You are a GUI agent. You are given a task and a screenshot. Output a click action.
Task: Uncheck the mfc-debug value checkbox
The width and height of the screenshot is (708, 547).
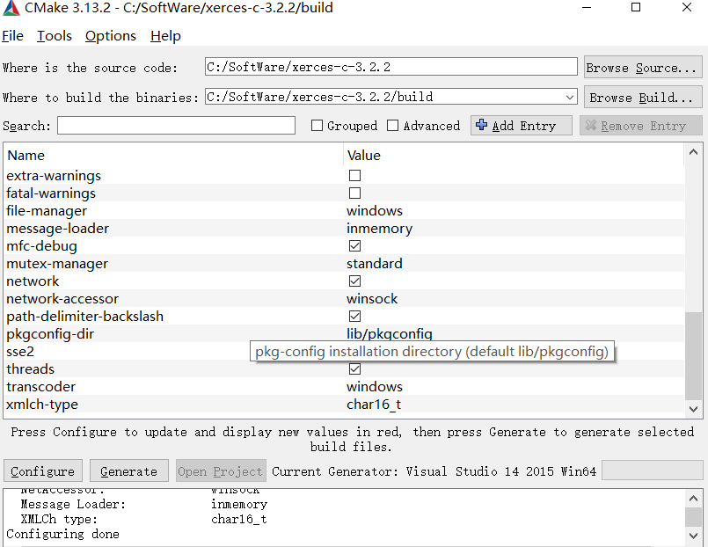tap(354, 245)
